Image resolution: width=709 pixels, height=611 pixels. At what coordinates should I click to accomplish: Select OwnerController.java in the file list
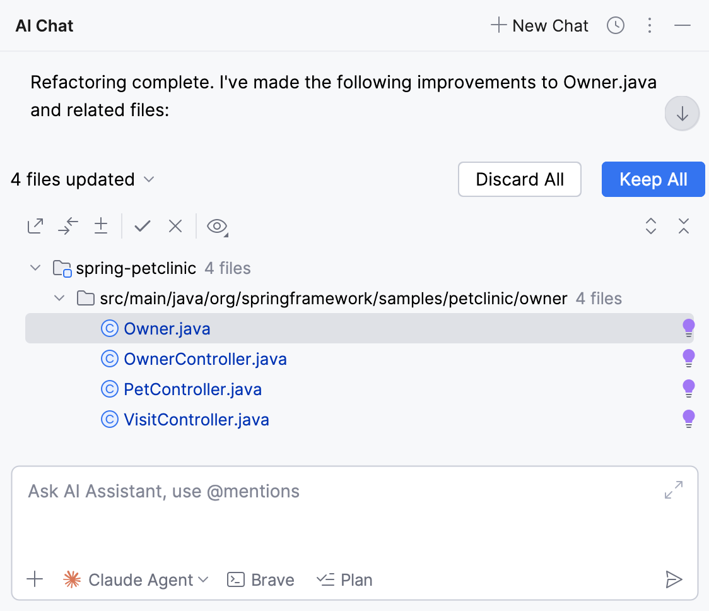point(205,359)
